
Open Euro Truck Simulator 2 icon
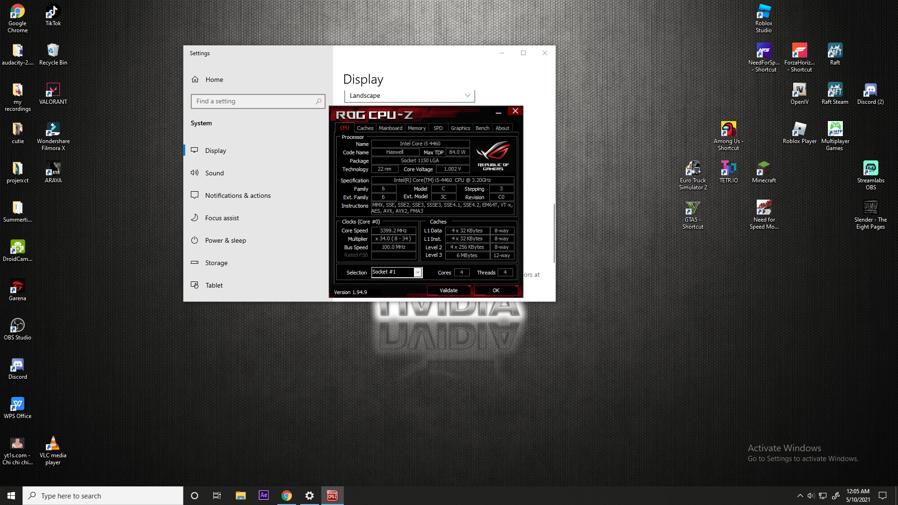[x=693, y=176]
